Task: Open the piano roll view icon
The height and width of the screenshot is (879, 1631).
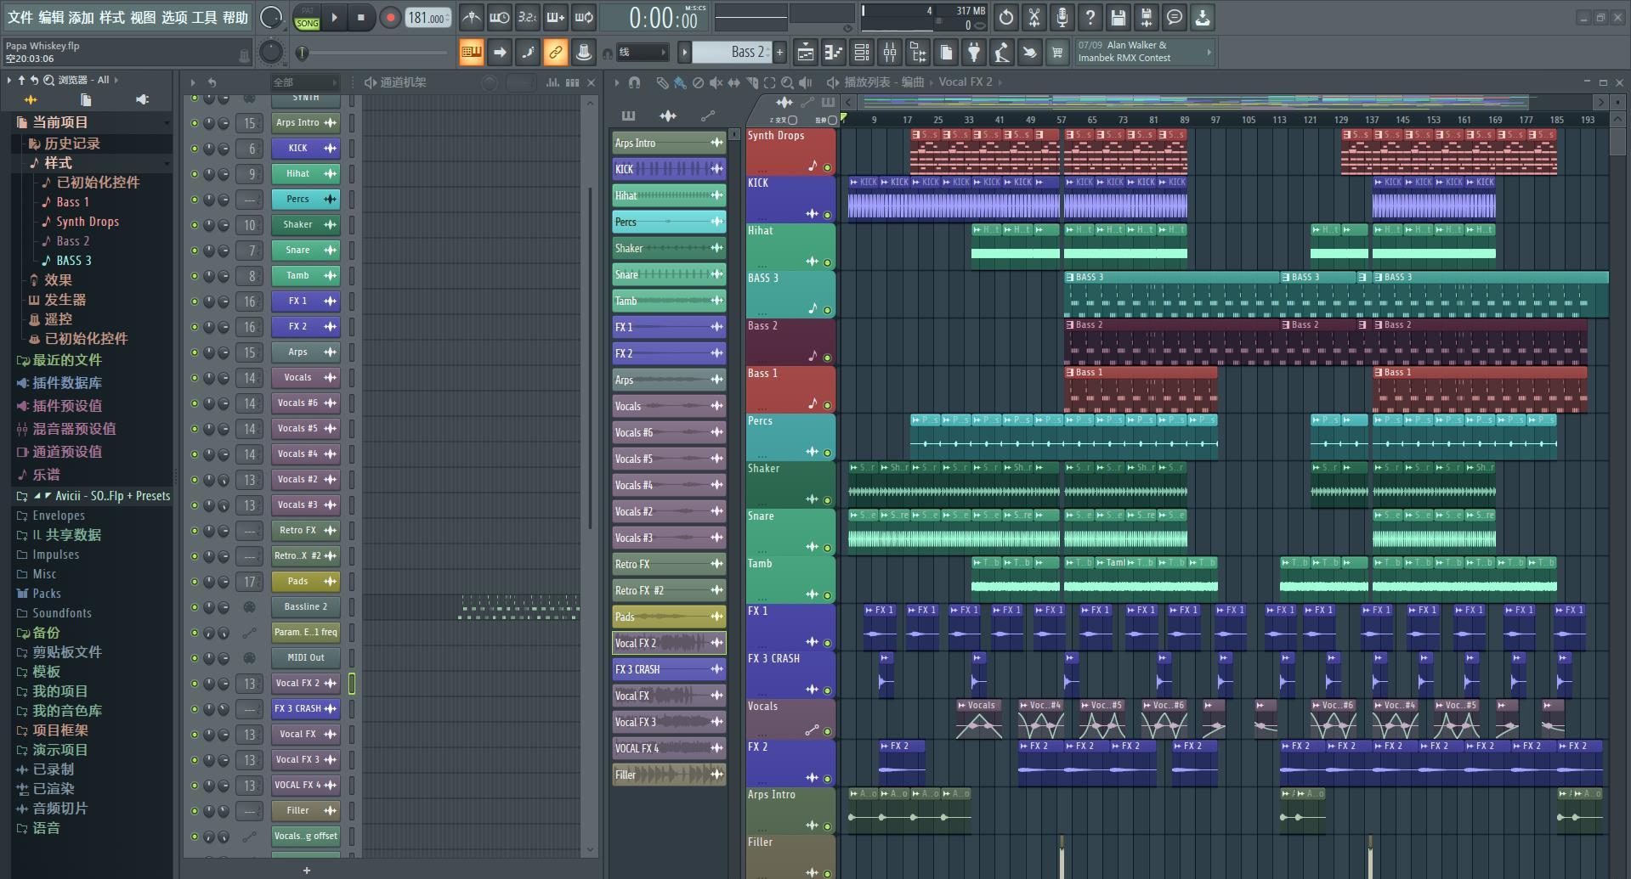Action: (x=833, y=53)
